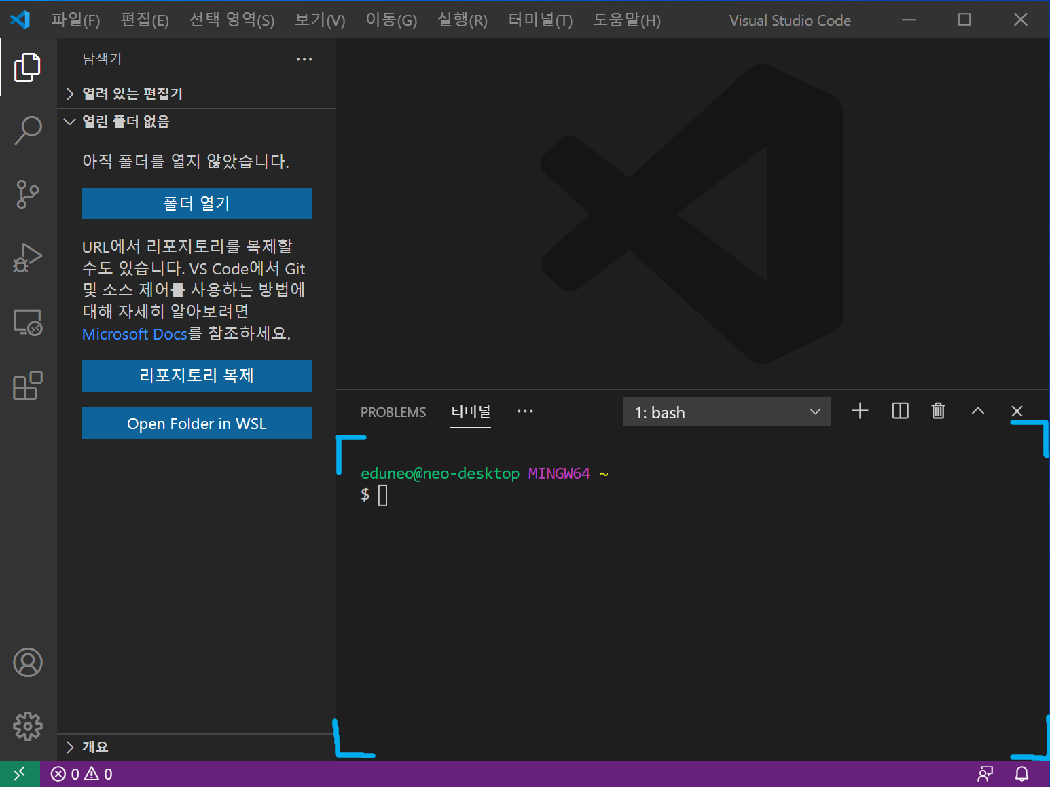Show errors and warnings count in status bar

(82, 774)
